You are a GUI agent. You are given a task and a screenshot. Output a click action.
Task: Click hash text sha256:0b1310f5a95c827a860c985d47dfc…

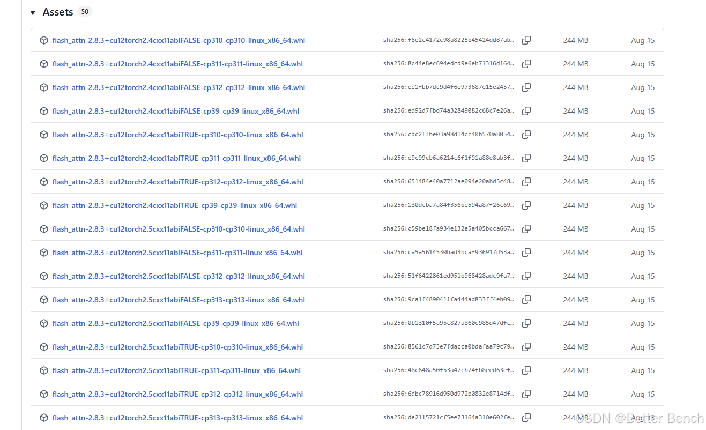click(449, 323)
